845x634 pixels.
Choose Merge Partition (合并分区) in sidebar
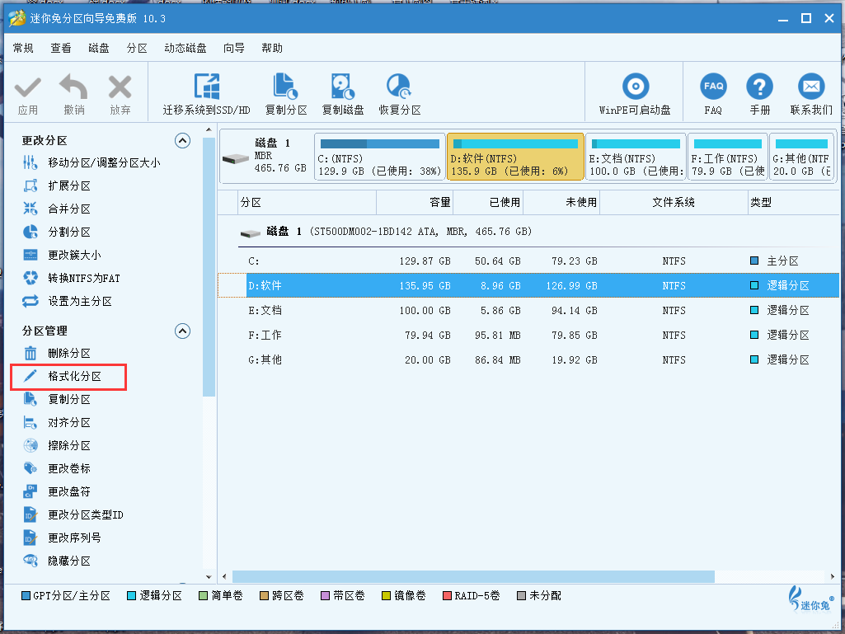pyautogui.click(x=57, y=209)
